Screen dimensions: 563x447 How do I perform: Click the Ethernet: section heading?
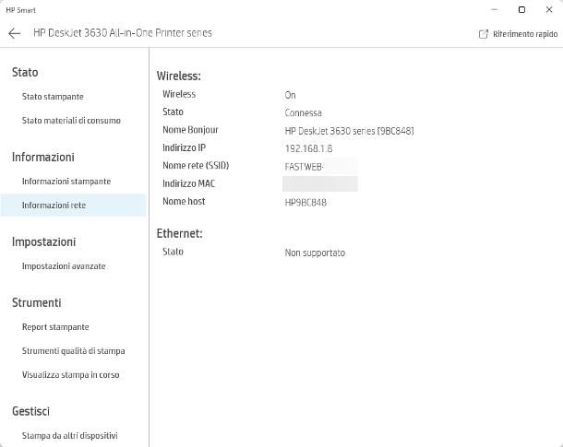(x=180, y=234)
